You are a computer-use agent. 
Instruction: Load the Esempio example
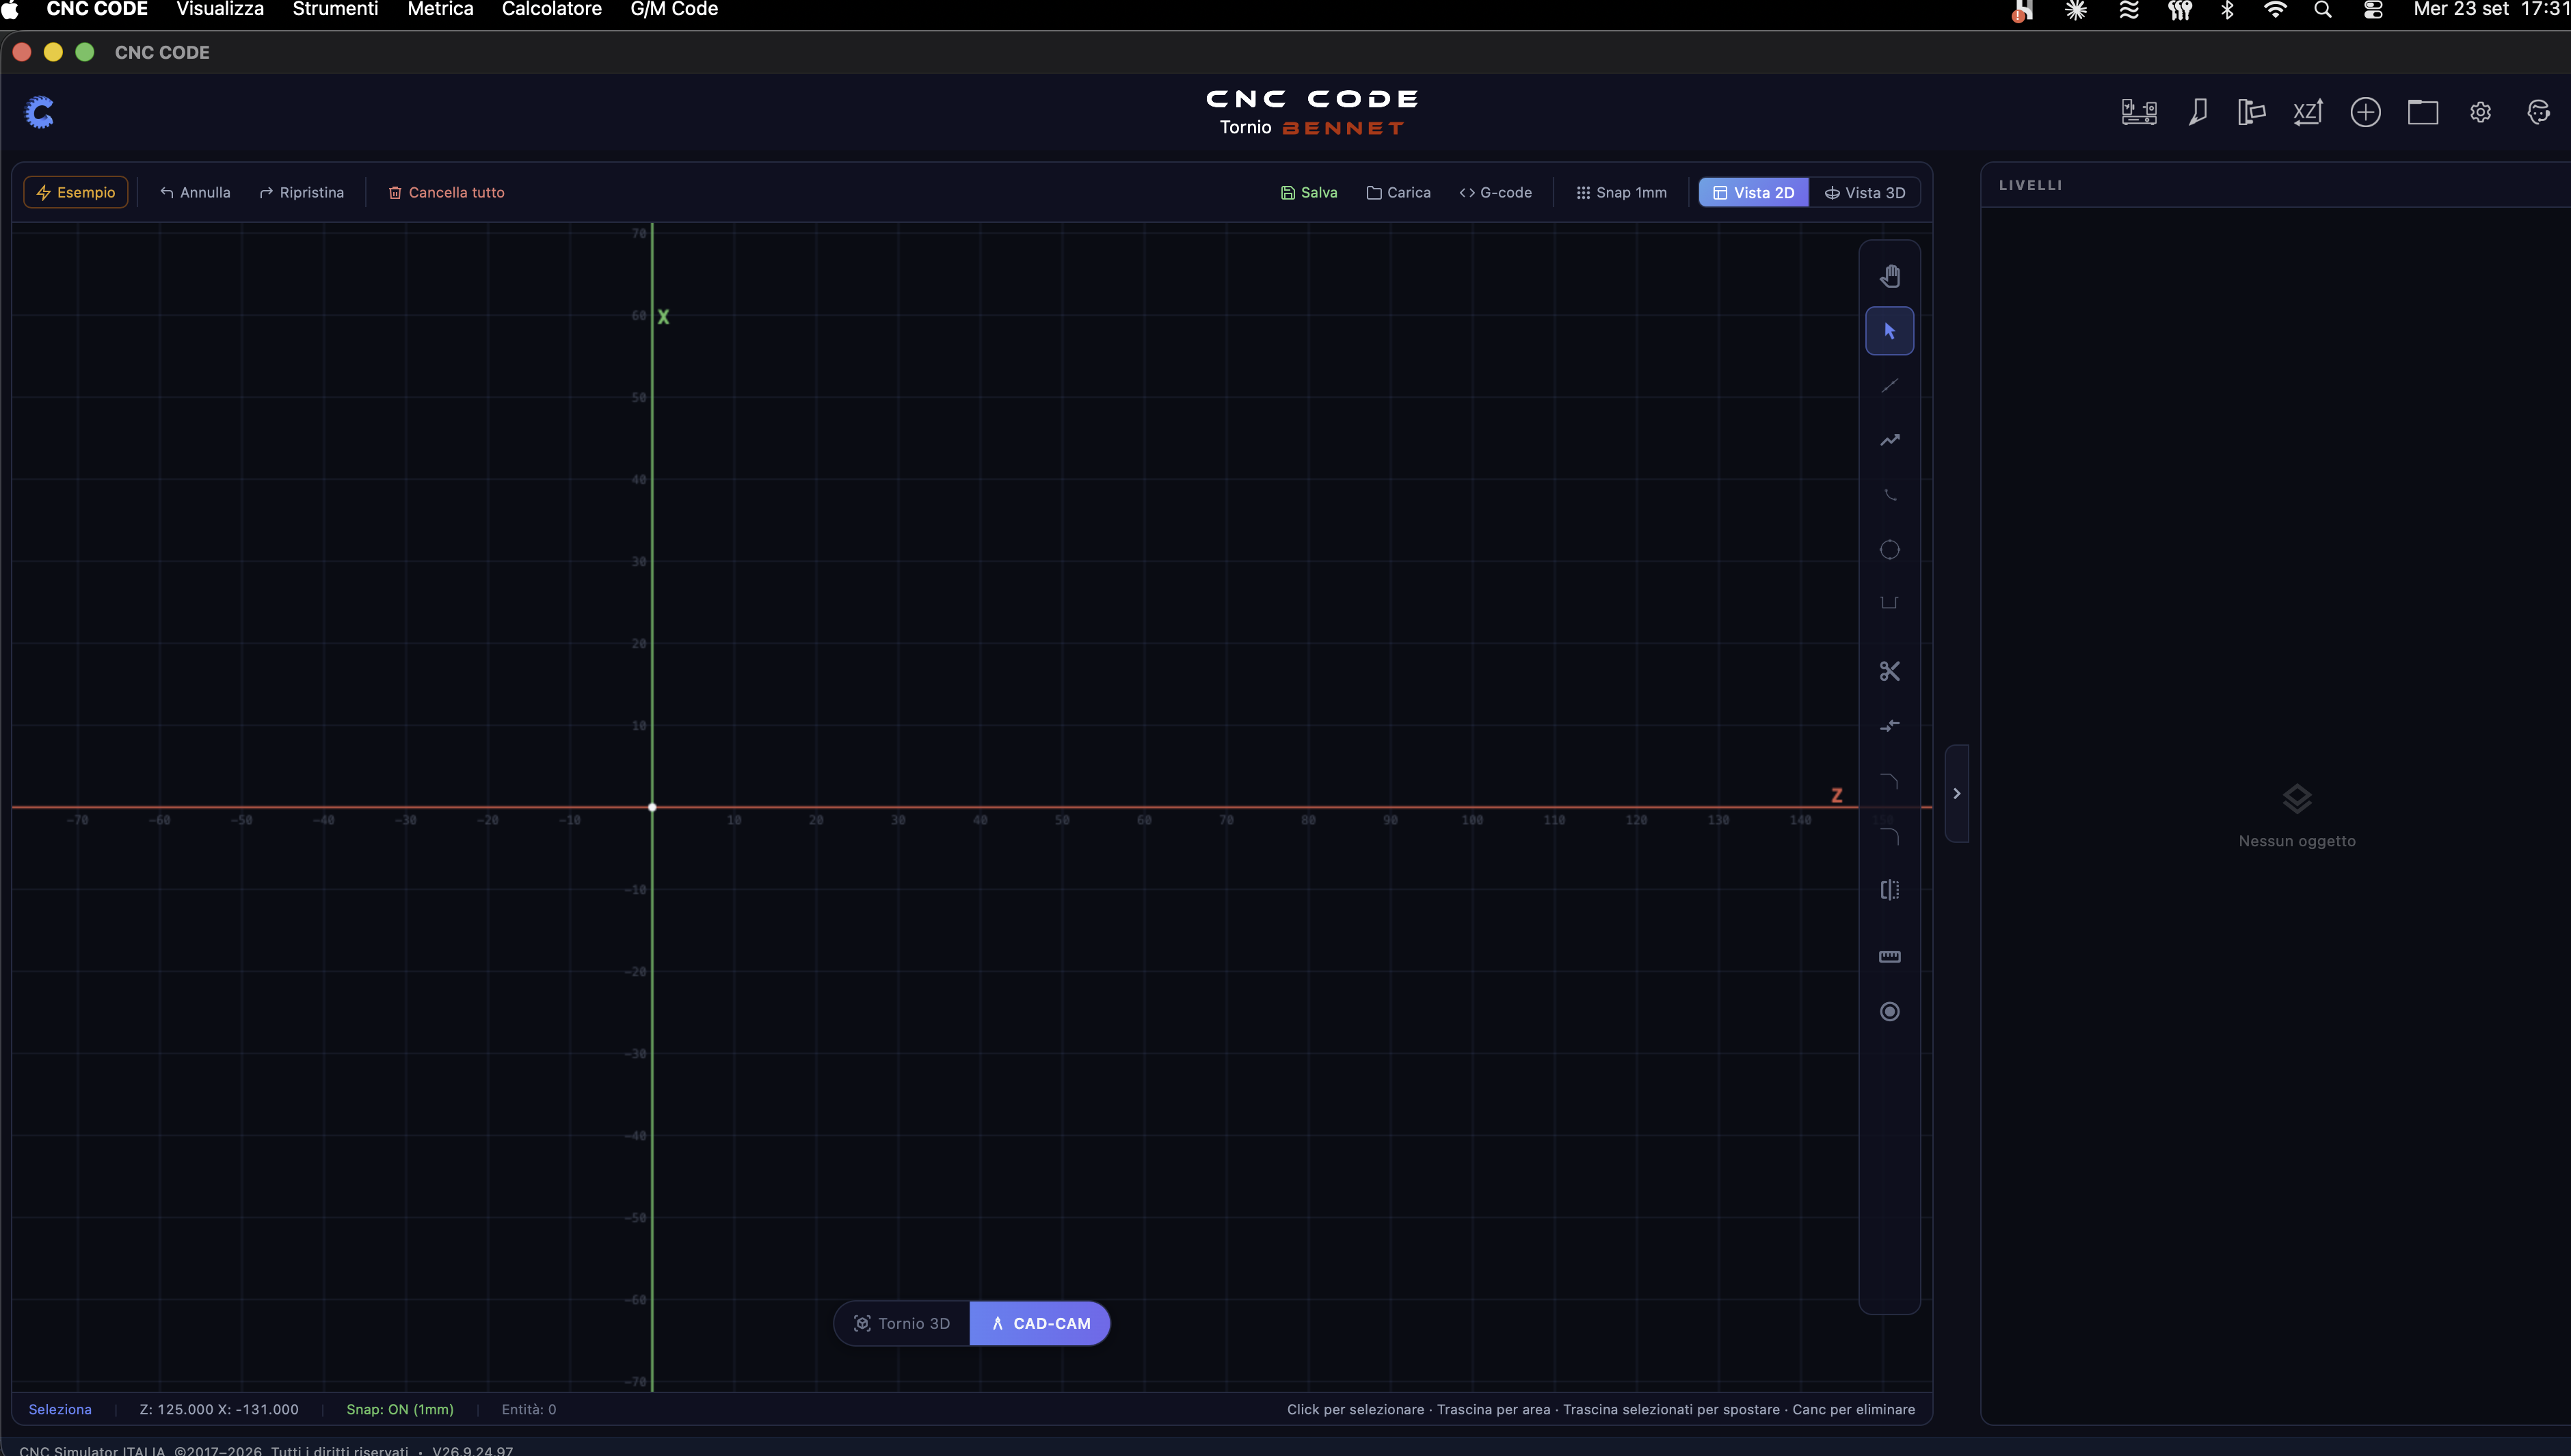76,192
